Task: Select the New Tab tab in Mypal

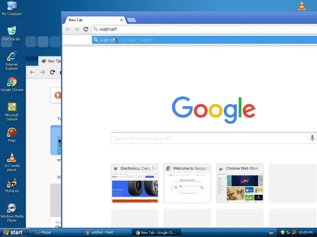Action: pyautogui.click(x=50, y=61)
